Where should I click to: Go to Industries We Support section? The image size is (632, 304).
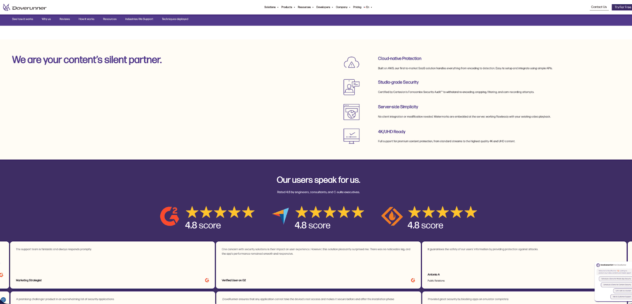[139, 19]
